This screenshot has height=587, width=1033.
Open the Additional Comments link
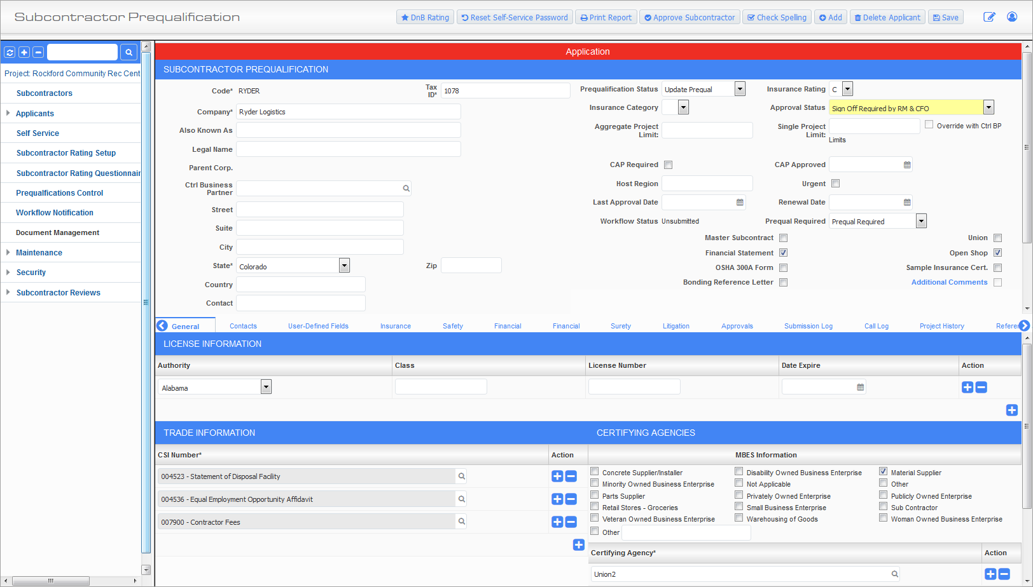pyautogui.click(x=949, y=282)
